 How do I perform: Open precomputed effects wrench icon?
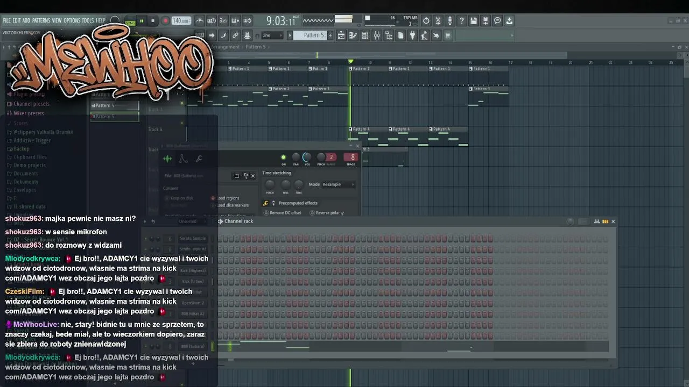[x=266, y=203]
